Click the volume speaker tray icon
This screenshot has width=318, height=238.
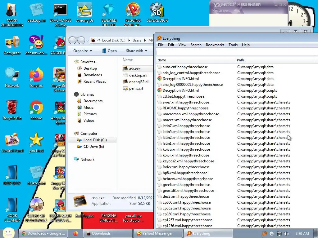(286, 234)
